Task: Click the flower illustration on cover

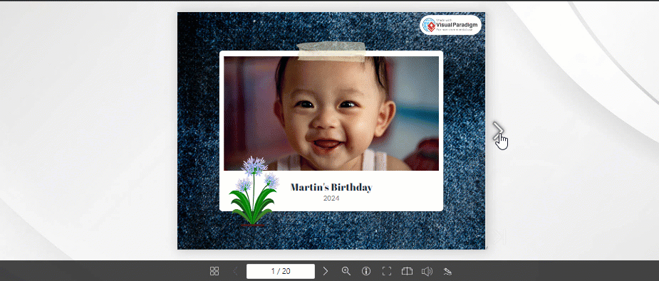Action: pos(254,191)
